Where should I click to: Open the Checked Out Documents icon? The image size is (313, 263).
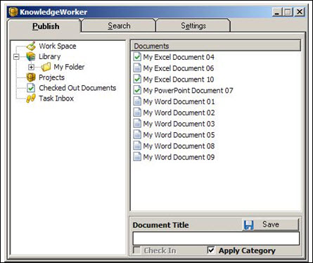coord(31,88)
